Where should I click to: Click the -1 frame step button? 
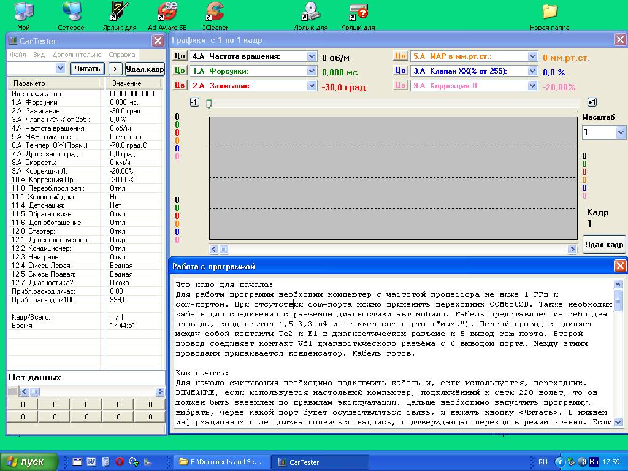click(194, 102)
